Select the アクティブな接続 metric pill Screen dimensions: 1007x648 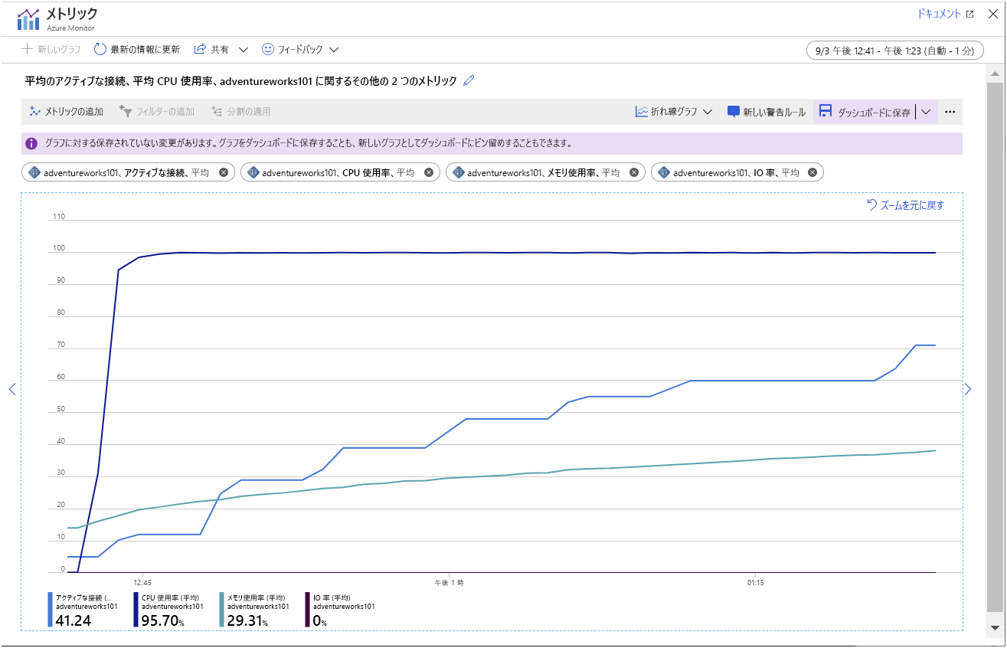[x=127, y=172]
